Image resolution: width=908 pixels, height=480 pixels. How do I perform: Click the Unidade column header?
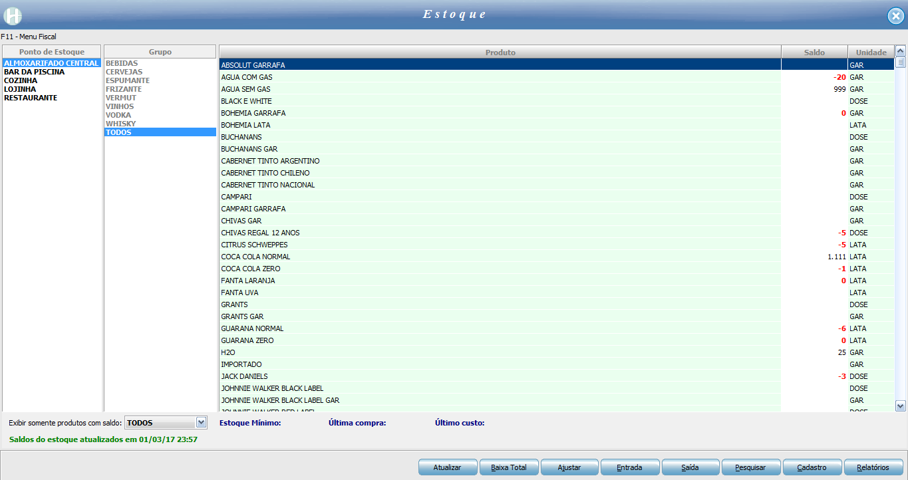[x=871, y=52]
